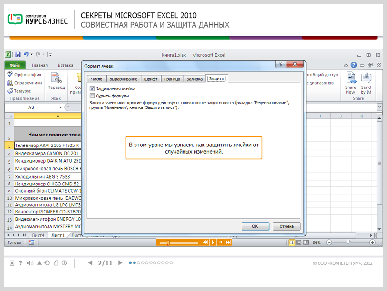Switch to Page Layout view in status bar
Screen dimensions: 387x291
299,242
